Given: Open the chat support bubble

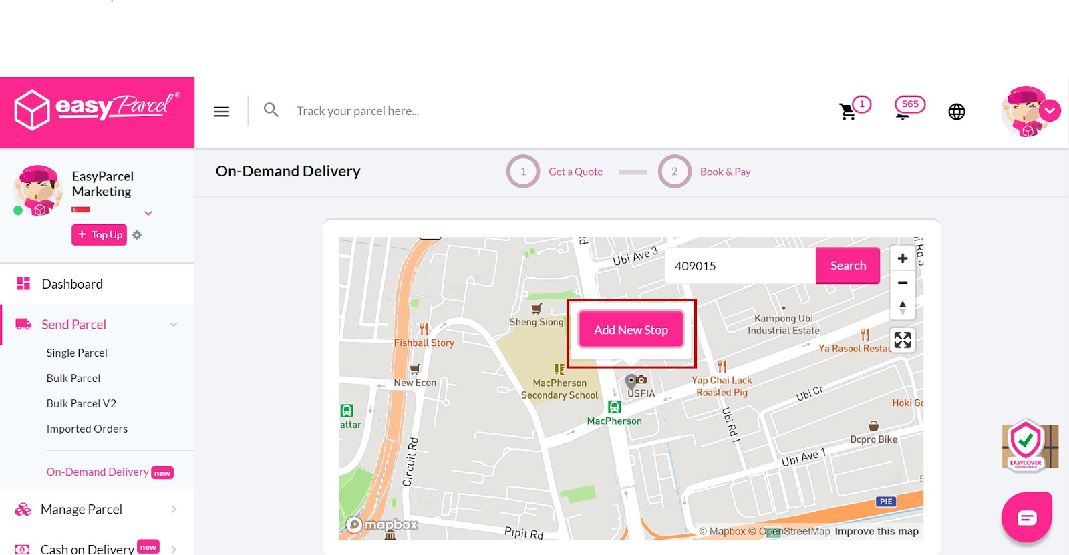Looking at the screenshot, I should 1027,516.
